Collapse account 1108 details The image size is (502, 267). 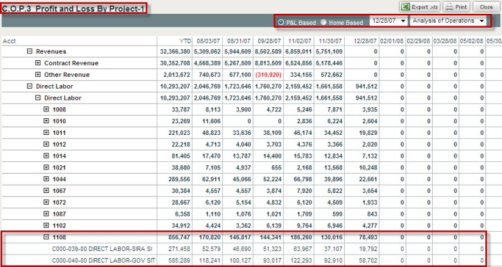tap(46, 237)
